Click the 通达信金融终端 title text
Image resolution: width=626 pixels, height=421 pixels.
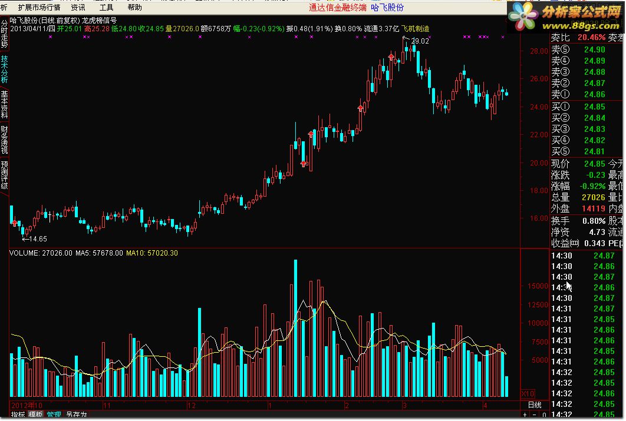(338, 7)
